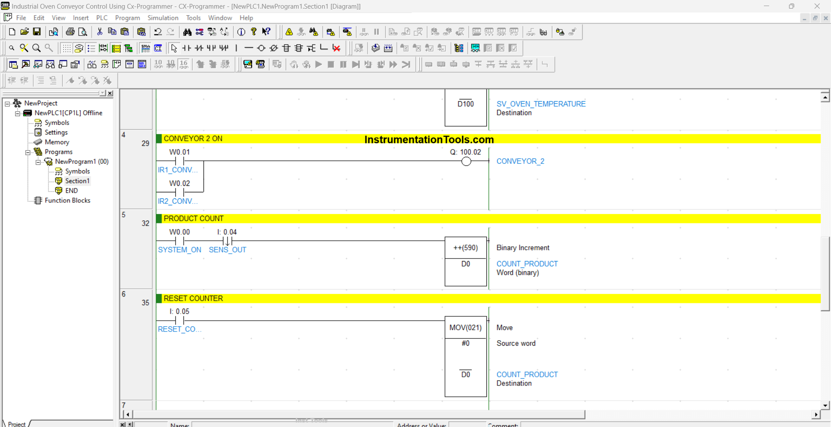Select the New Closed Contact tool

pyautogui.click(x=199, y=48)
